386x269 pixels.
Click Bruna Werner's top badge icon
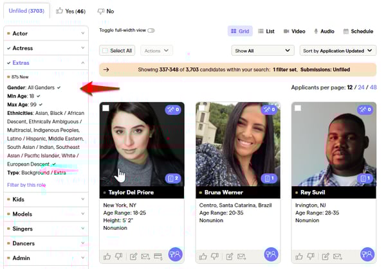269,110
